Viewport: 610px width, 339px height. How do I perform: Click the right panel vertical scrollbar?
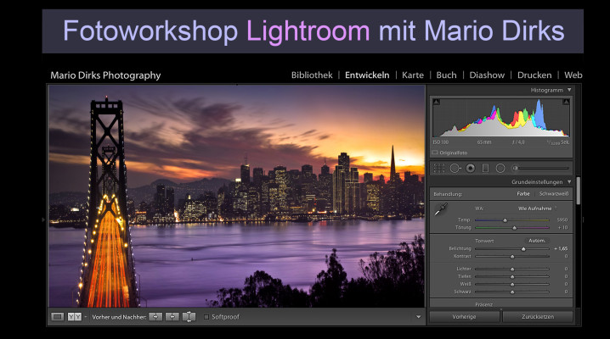point(579,191)
